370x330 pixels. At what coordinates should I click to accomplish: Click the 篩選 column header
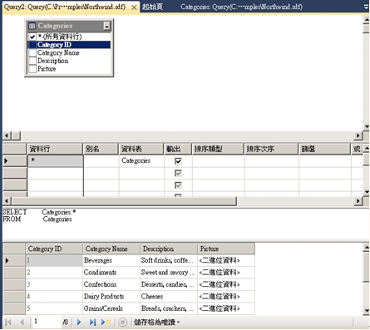click(324, 149)
